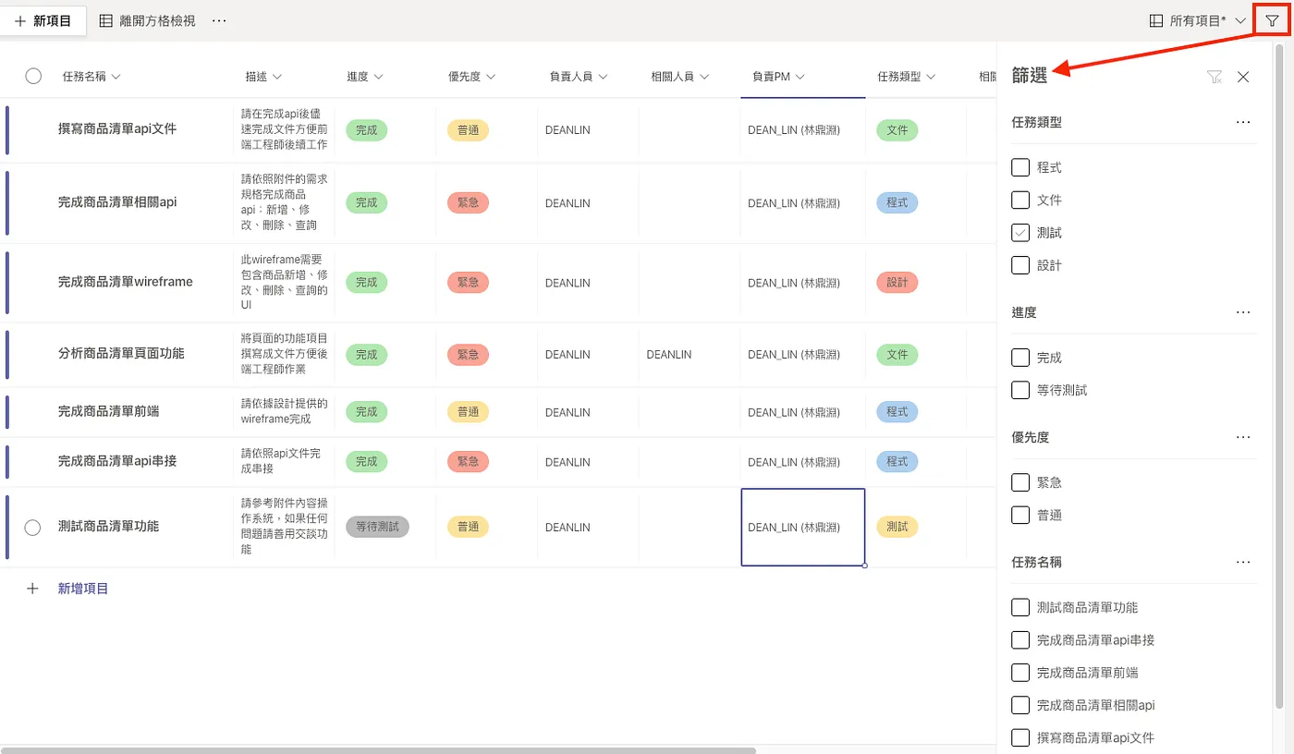Screen dimensions: 1294x754
Task: Click the 等待測試 progress pill in the list
Action: 377,527
